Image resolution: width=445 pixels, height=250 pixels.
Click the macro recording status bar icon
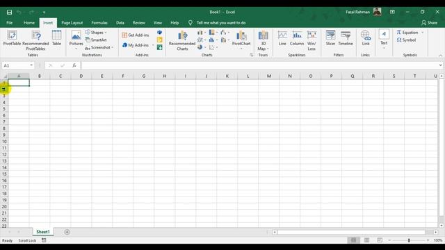(44, 240)
